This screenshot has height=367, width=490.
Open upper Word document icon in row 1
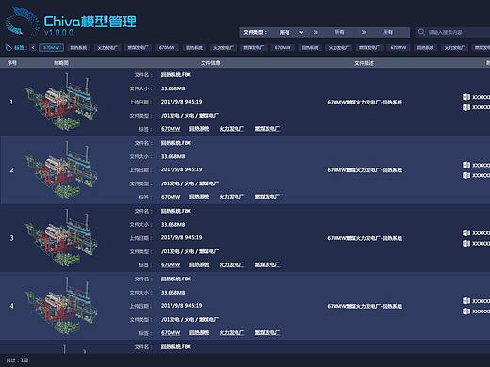click(466, 97)
